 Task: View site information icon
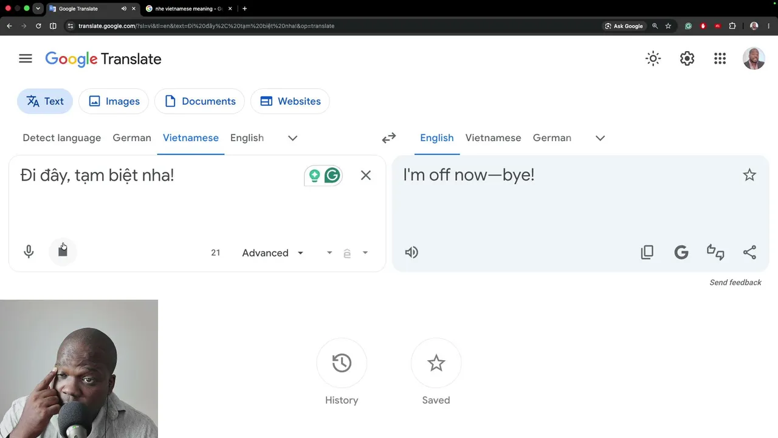pos(71,26)
